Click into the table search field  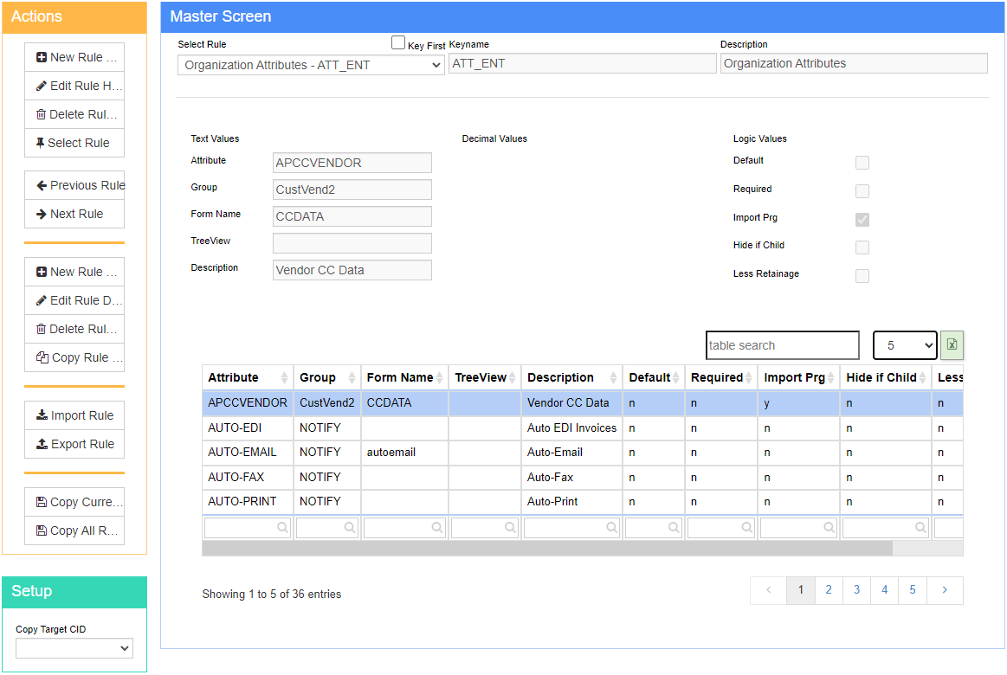[x=782, y=345]
